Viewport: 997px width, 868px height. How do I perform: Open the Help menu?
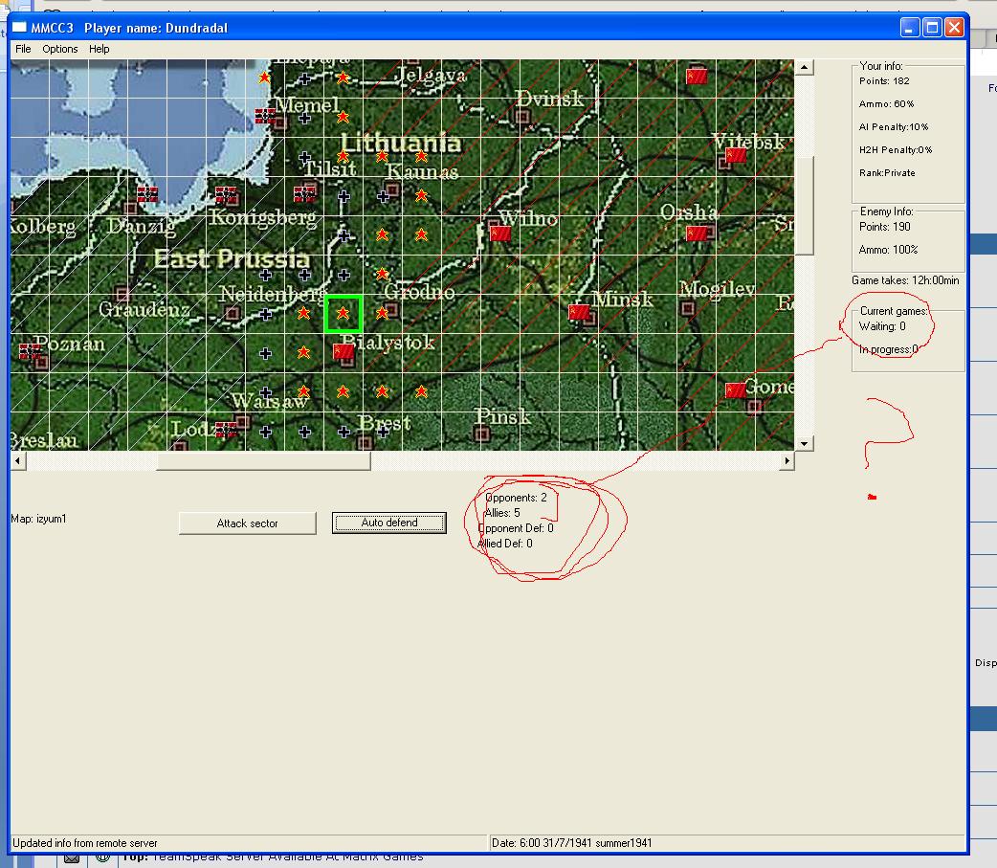pyautogui.click(x=99, y=49)
